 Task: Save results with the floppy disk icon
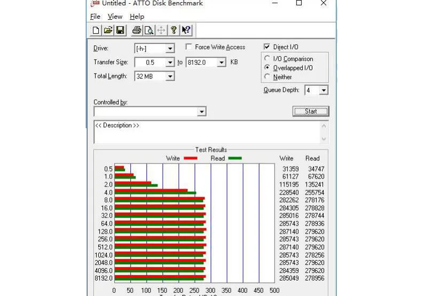120,30
